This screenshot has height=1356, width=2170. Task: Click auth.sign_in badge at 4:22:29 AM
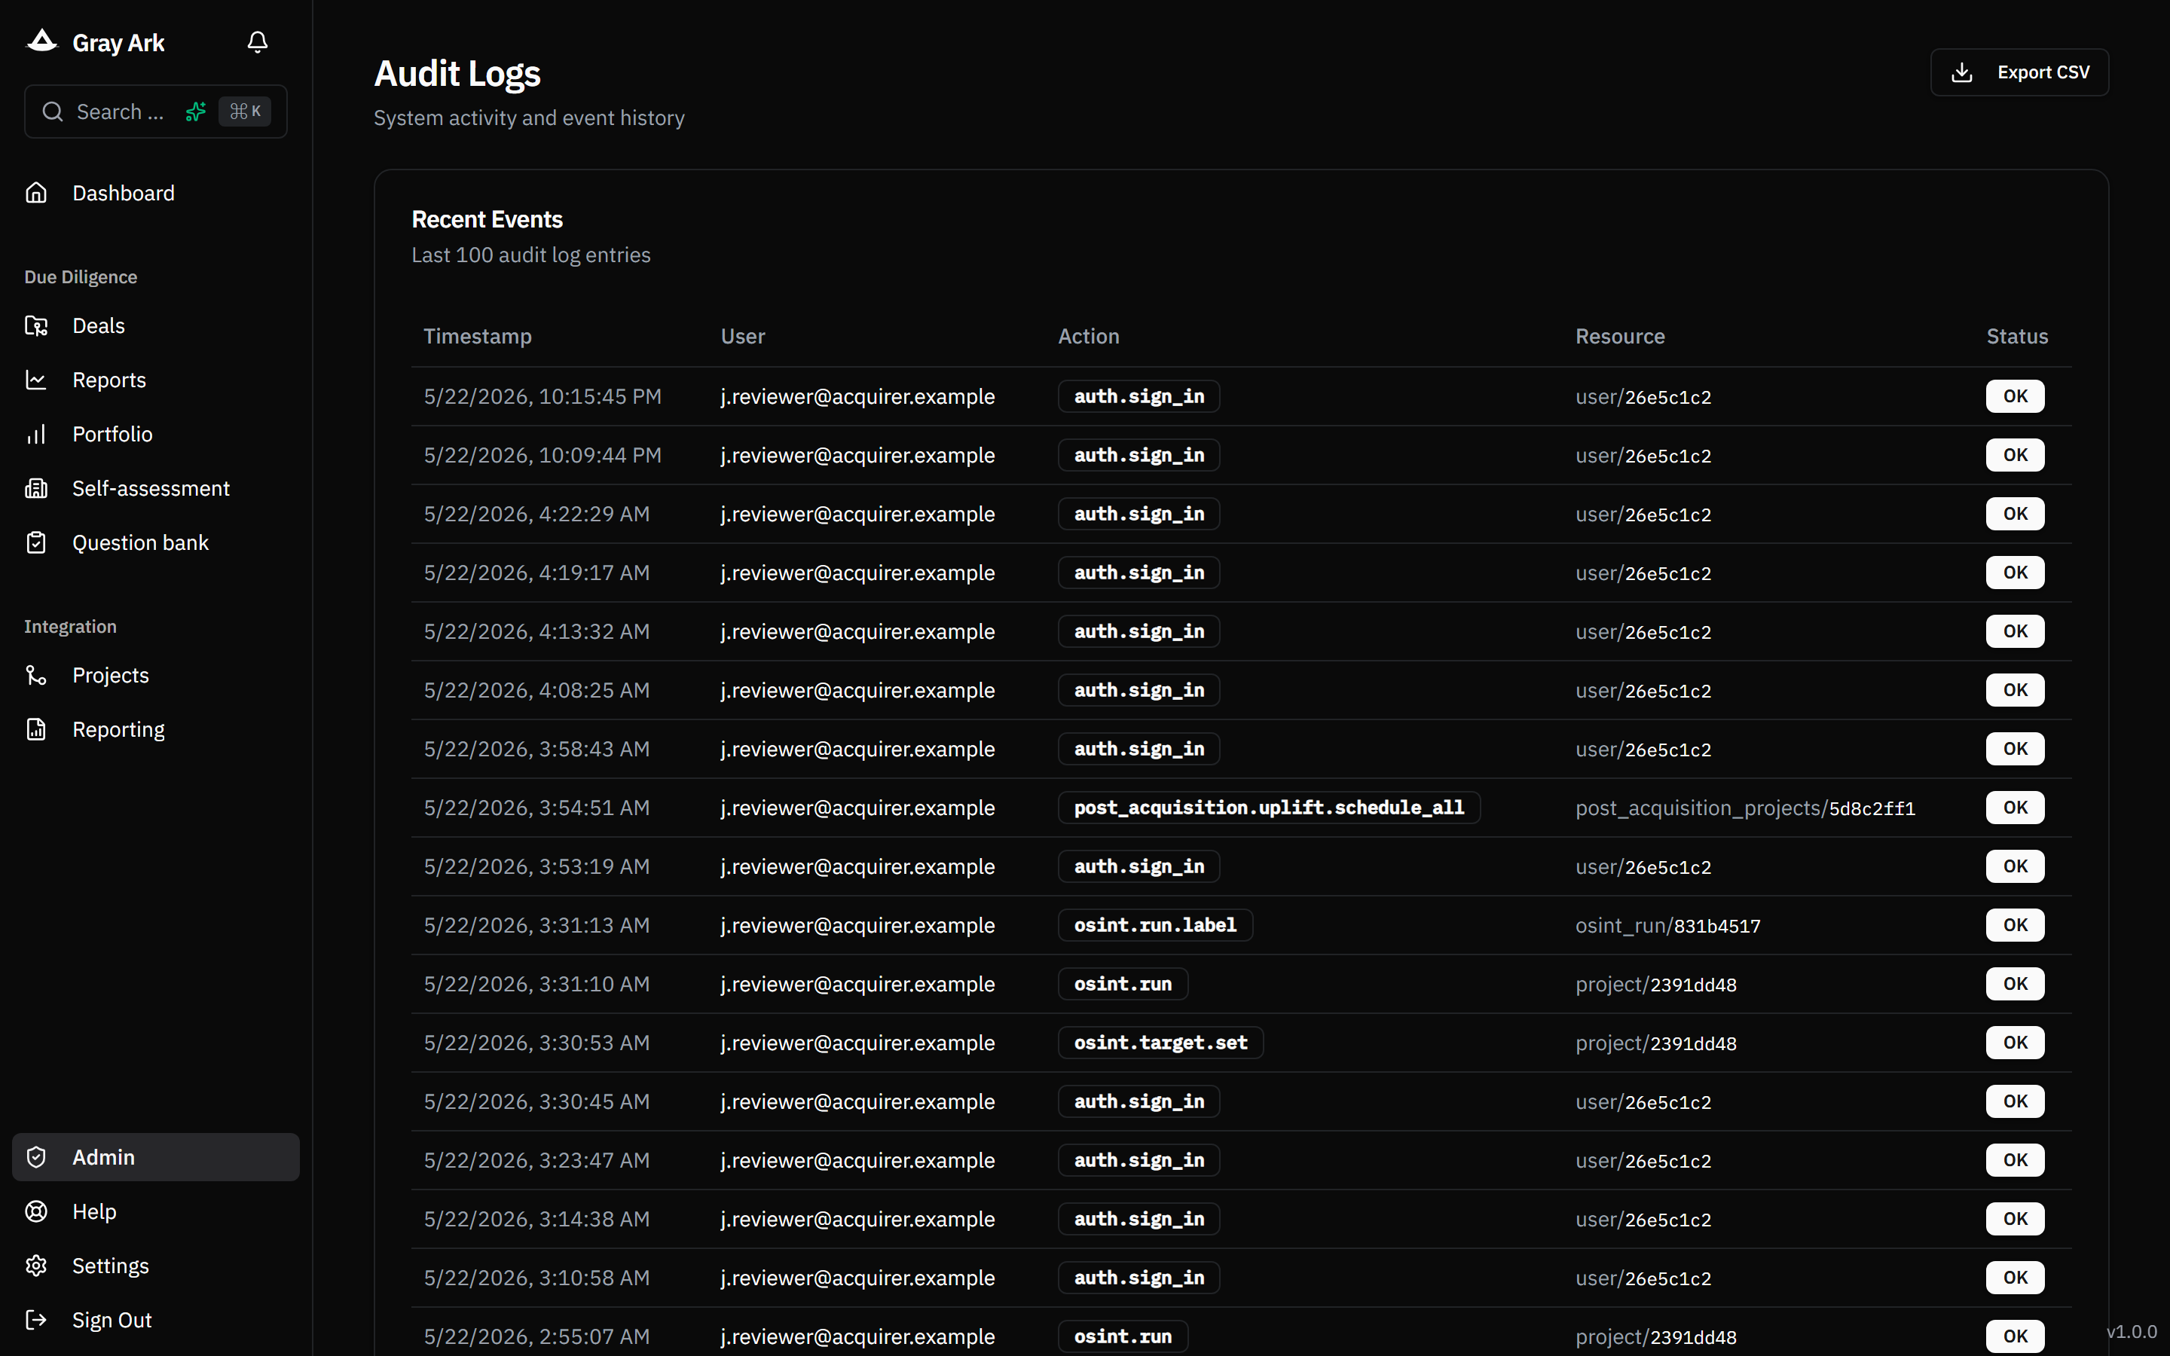[x=1138, y=514]
